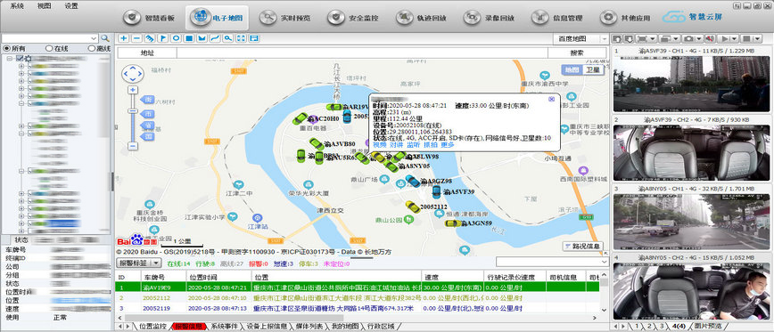
Task: Click the plus button atop zoom slider
Action: point(132,90)
